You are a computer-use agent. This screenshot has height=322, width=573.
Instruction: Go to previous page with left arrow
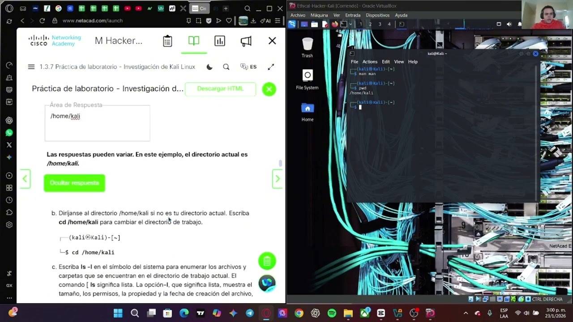click(25, 179)
